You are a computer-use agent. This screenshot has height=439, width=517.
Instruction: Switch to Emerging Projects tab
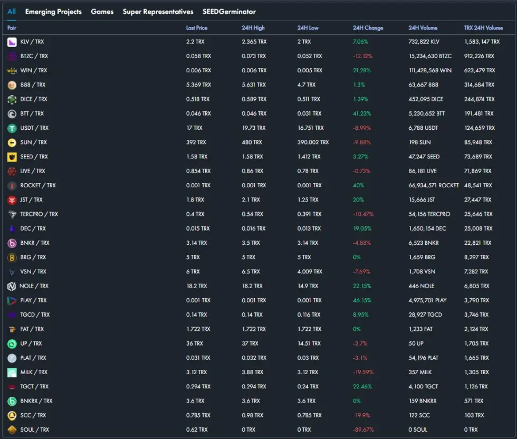tap(53, 12)
